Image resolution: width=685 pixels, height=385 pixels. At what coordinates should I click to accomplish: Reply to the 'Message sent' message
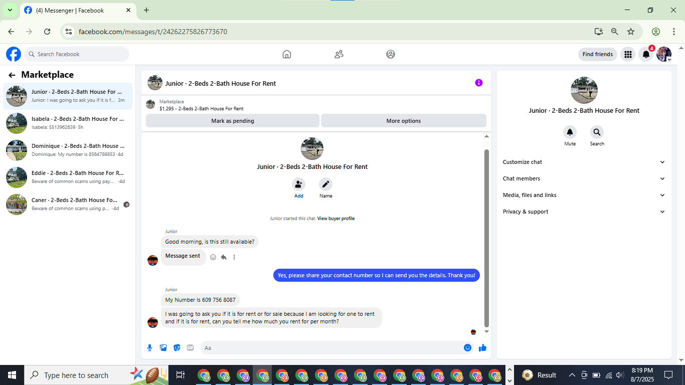point(224,257)
